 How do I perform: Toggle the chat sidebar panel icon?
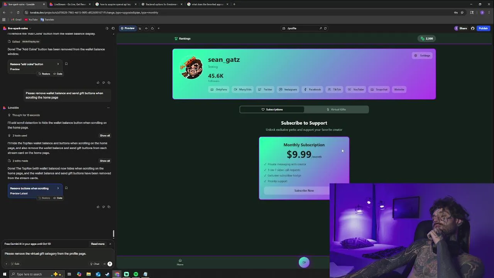[x=113, y=28]
